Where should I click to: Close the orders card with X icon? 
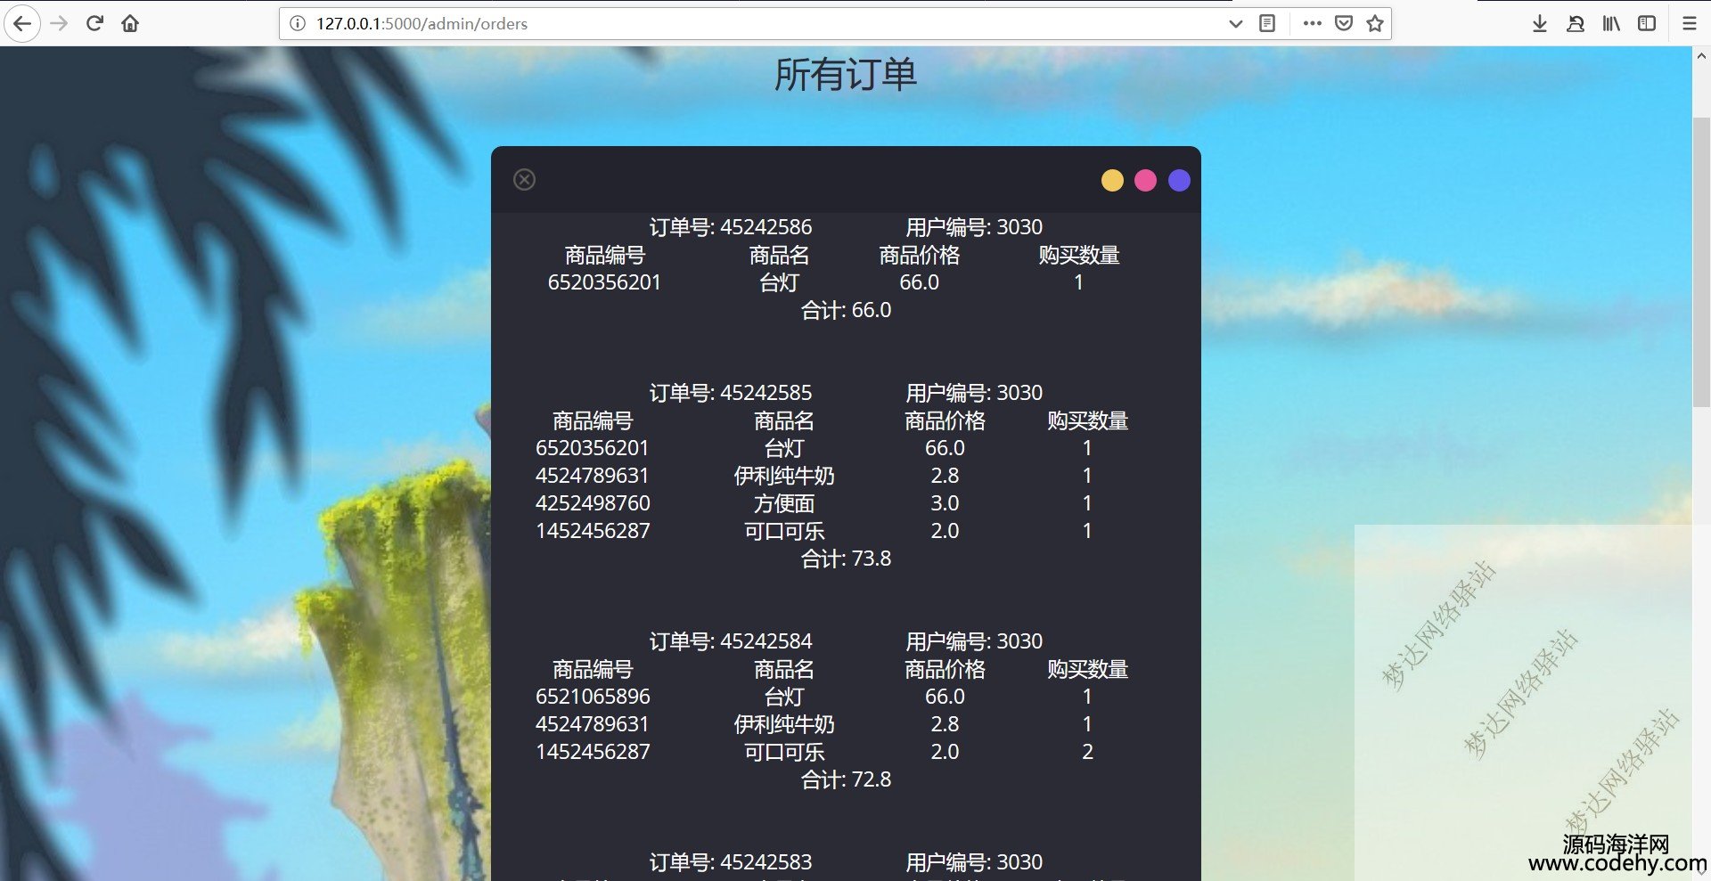tap(525, 180)
